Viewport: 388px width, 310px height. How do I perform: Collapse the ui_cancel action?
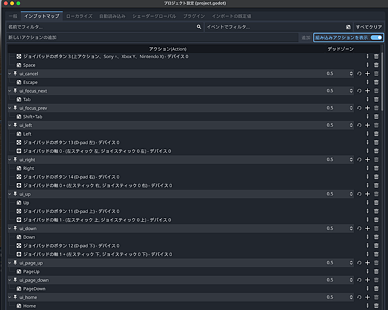pyautogui.click(x=9, y=74)
